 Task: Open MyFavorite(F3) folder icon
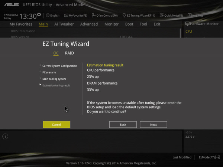tap(66, 15)
